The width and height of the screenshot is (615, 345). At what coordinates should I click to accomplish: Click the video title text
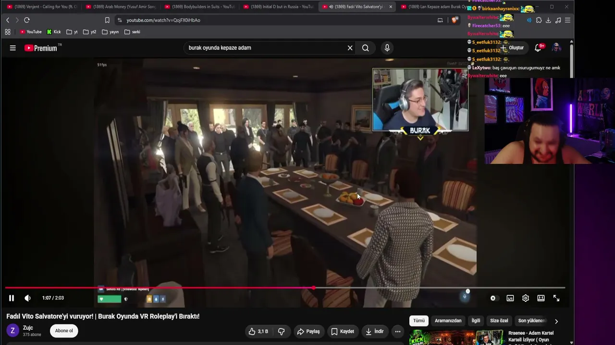coord(103,316)
